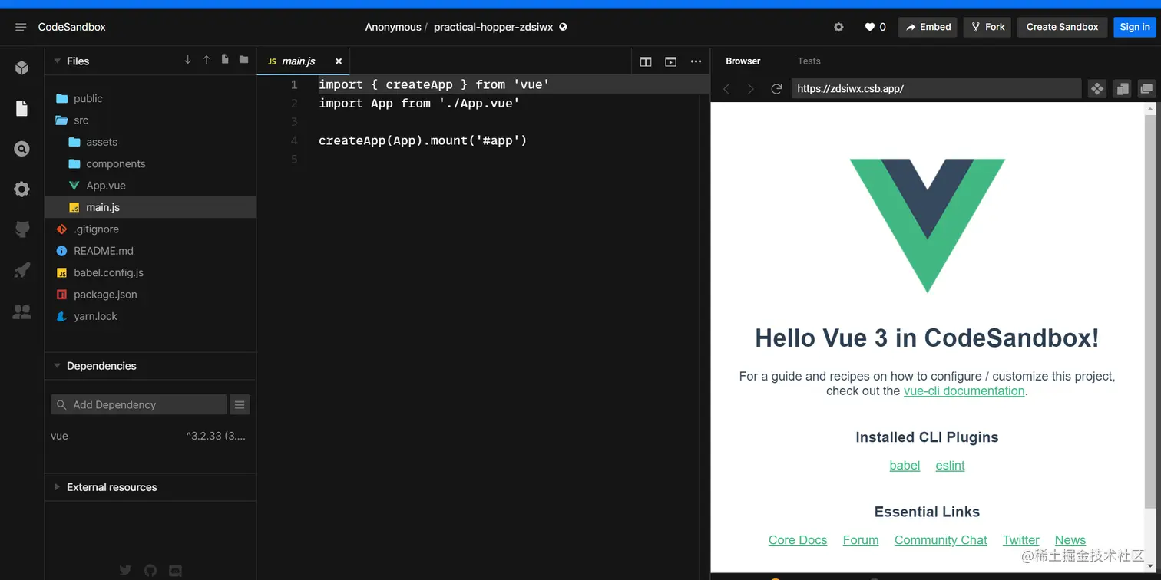Viewport: 1161px width, 580px height.
Task: Open the Deployment rocket icon
Action: (x=21, y=270)
